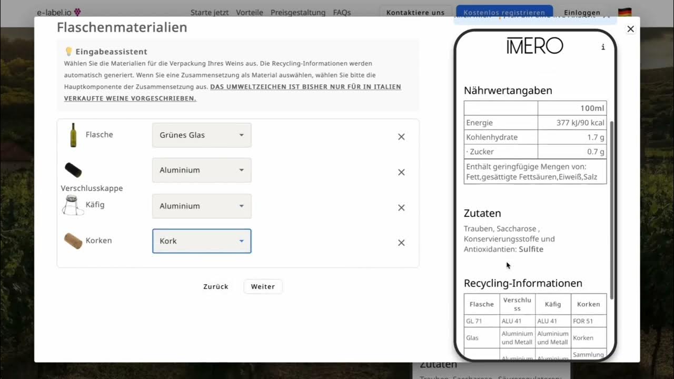Click the Flasche row label
The image size is (674, 379).
(x=100, y=135)
